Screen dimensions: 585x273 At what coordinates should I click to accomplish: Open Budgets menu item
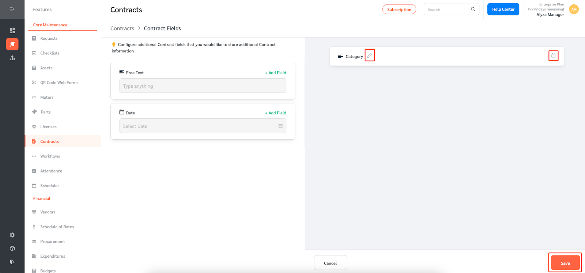point(48,271)
